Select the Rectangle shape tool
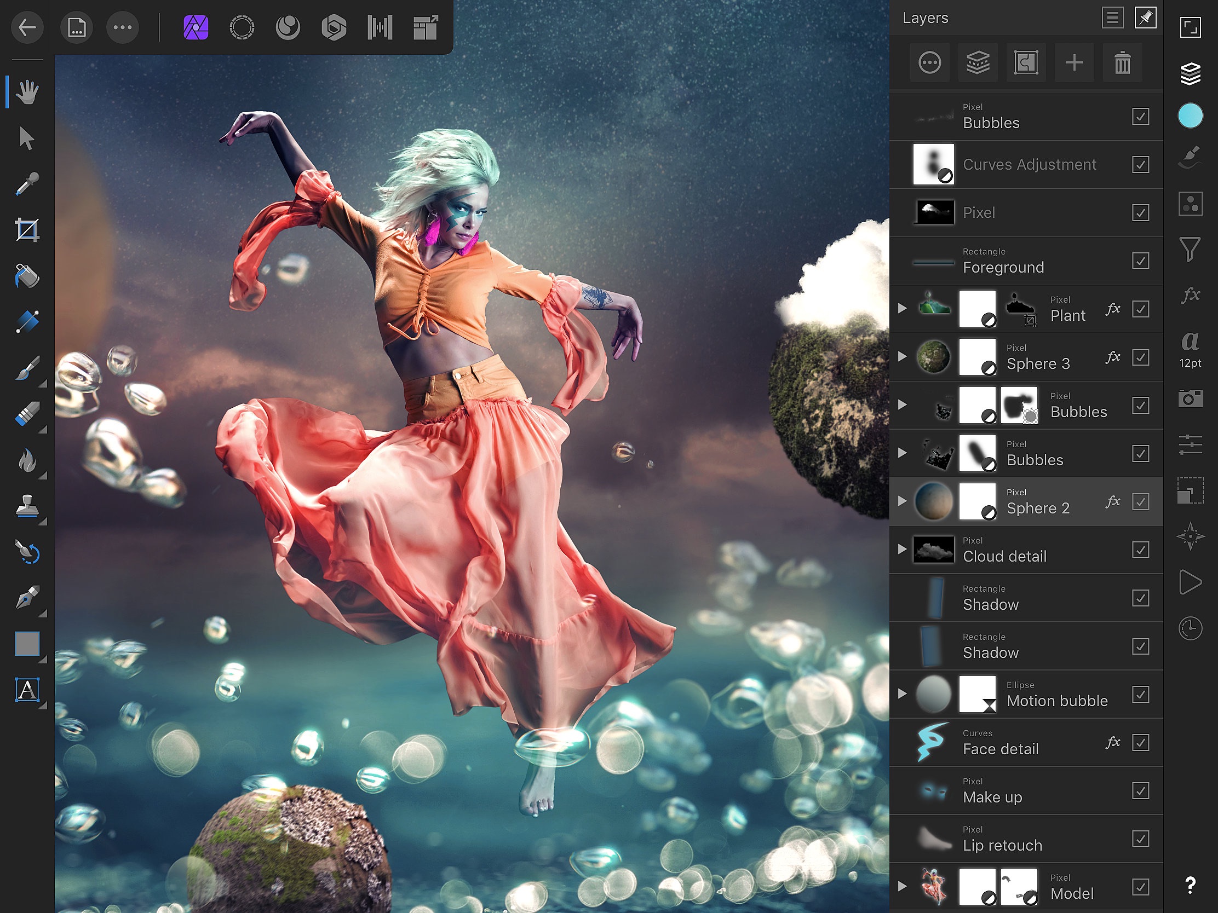 (x=27, y=644)
